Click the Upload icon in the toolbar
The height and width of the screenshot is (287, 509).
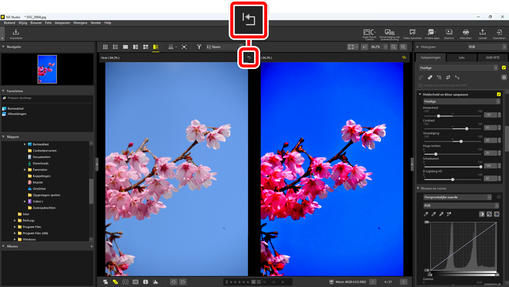(482, 34)
